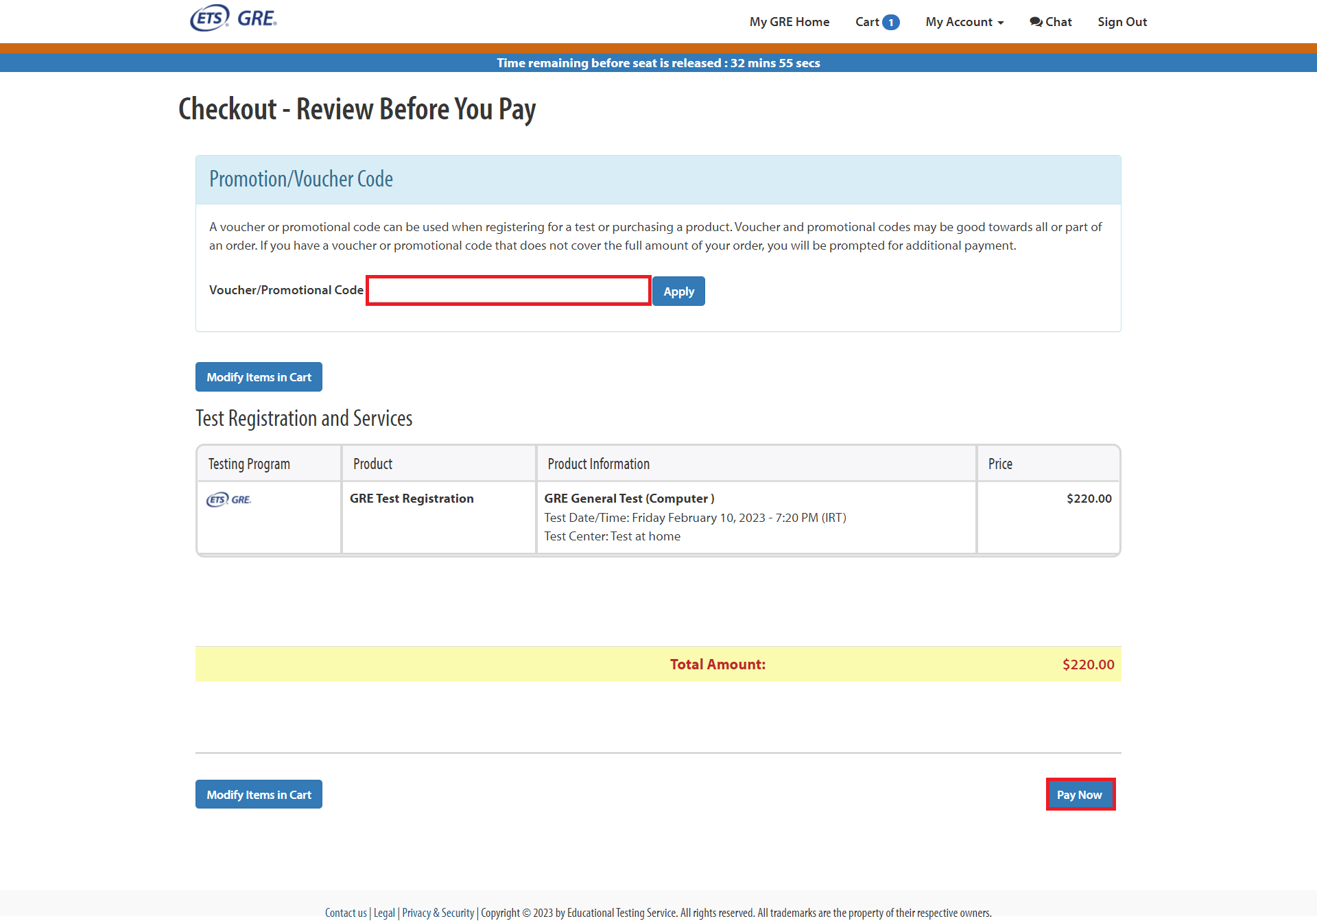Viewport: 1317px width, 921px height.
Task: Open Chat support
Action: [x=1050, y=22]
